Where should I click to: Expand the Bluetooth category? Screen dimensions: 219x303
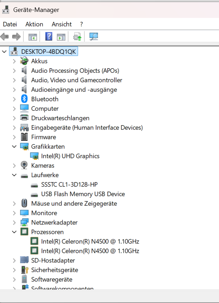click(14, 99)
